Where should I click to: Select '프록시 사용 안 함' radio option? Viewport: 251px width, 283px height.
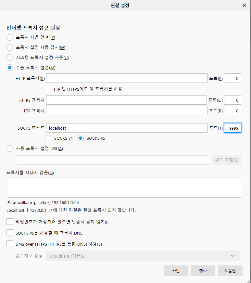[x=10, y=37]
